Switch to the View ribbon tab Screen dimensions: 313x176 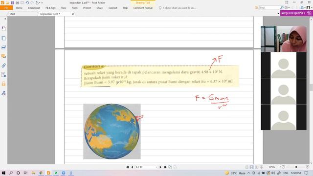point(64,8)
